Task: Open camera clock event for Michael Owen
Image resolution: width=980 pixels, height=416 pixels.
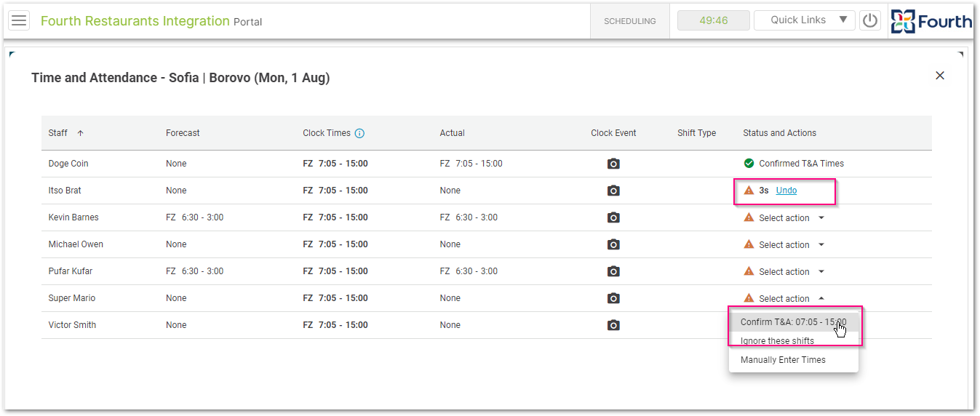Action: [613, 244]
